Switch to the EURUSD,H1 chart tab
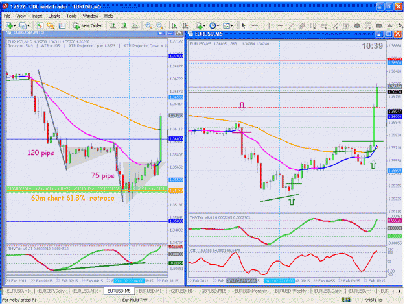The width and height of the screenshot is (405, 305). 18,291
